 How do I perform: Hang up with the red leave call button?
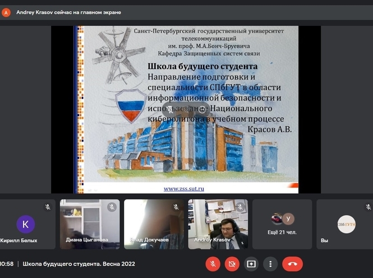[x=292, y=264]
